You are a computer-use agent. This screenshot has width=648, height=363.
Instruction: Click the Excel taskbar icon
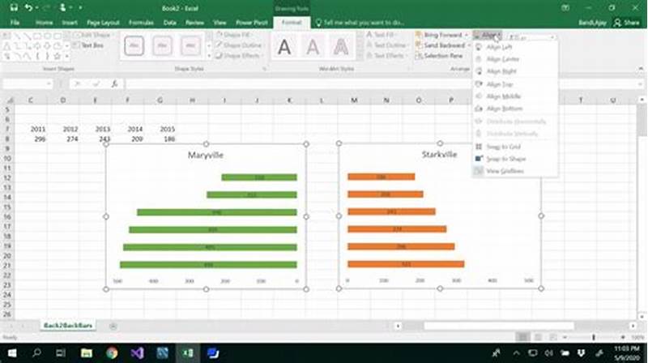188,353
